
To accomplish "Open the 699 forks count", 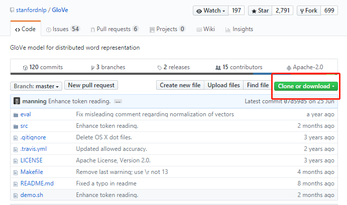I will (x=329, y=11).
